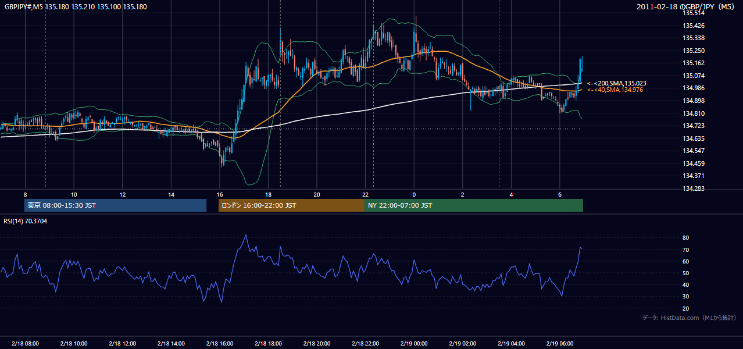
Task: Click the 2/19 04:00 bottom date label
Action: [x=511, y=344]
